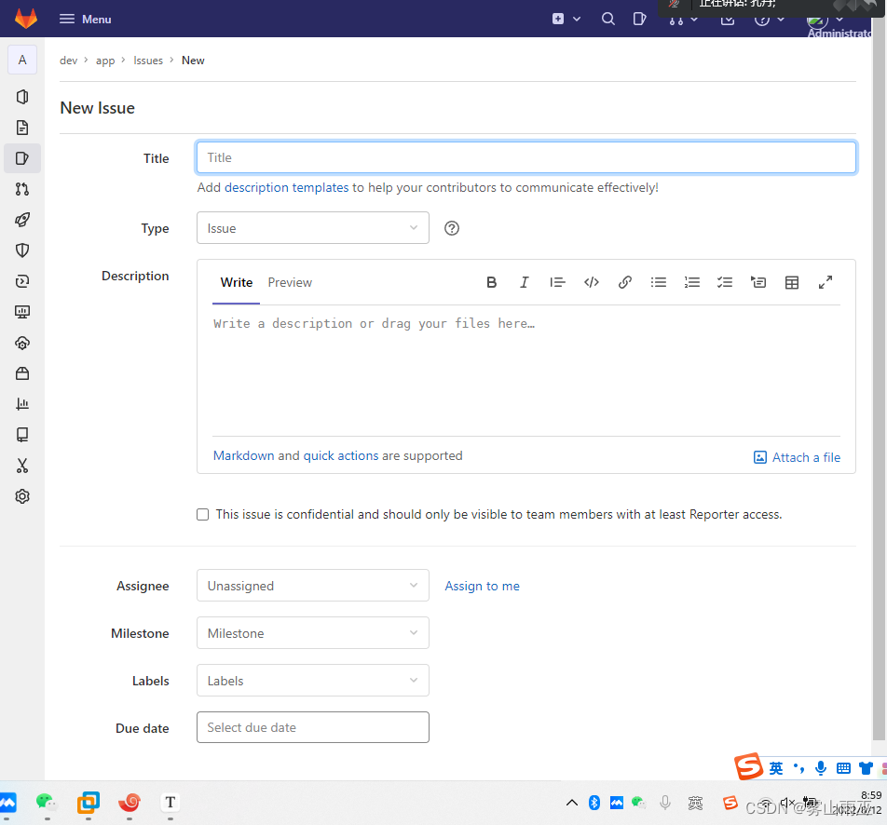Insert a code block in the description
This screenshot has width=887, height=825.
point(591,282)
